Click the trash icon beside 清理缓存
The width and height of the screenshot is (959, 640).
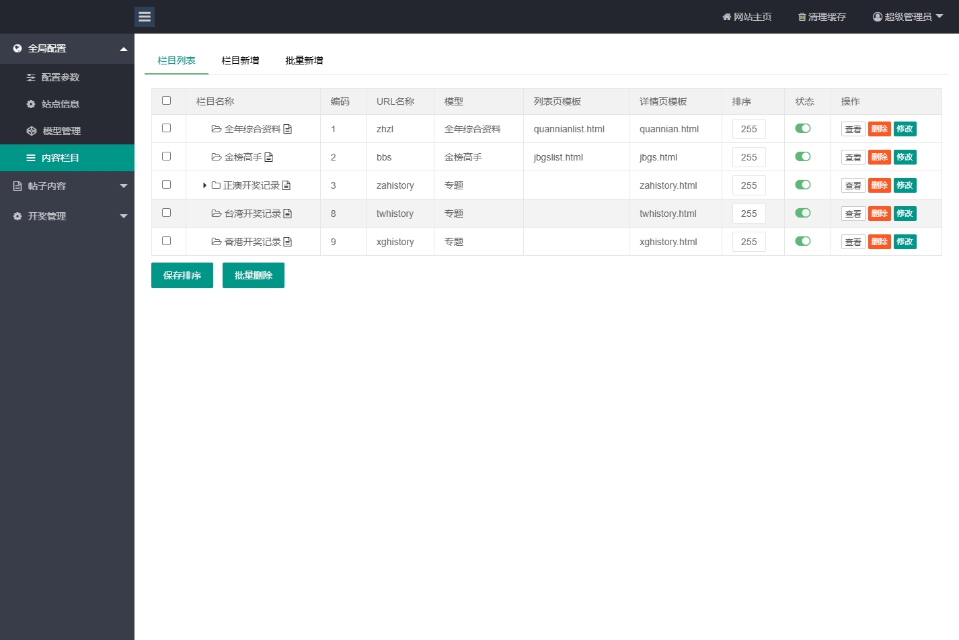pos(802,17)
